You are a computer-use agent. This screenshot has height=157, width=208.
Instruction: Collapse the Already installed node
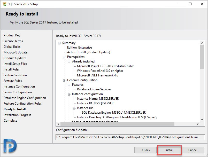pos(69,62)
